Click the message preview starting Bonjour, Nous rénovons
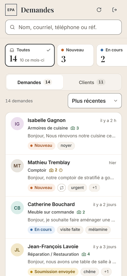Screen dimensions: 127x276 pyautogui.click(x=72, y=136)
